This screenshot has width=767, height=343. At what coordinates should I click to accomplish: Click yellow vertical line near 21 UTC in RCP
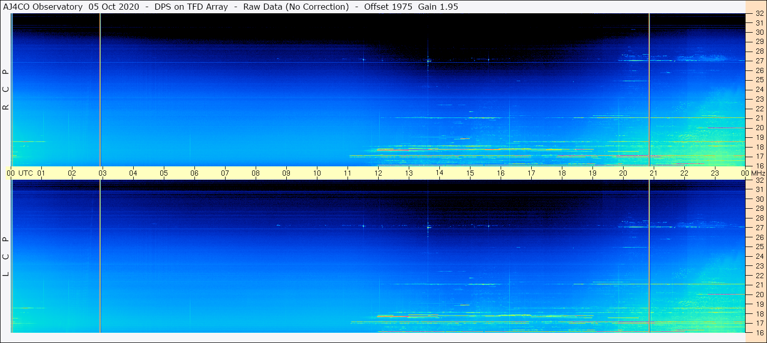(649, 90)
